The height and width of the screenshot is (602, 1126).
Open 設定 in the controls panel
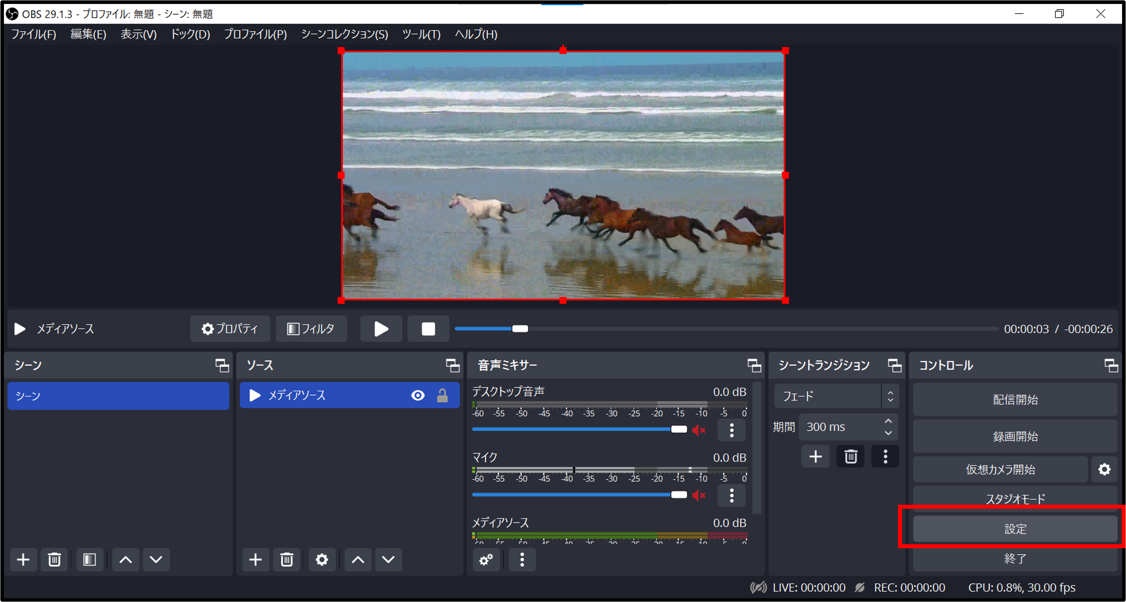1015,529
